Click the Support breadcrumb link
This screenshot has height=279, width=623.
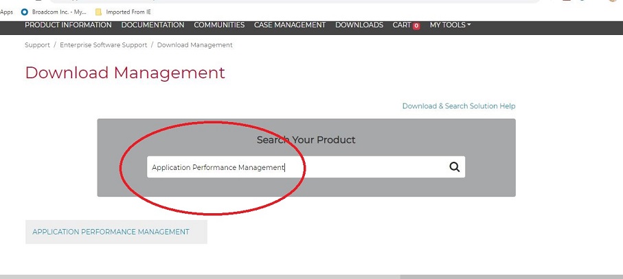point(37,45)
